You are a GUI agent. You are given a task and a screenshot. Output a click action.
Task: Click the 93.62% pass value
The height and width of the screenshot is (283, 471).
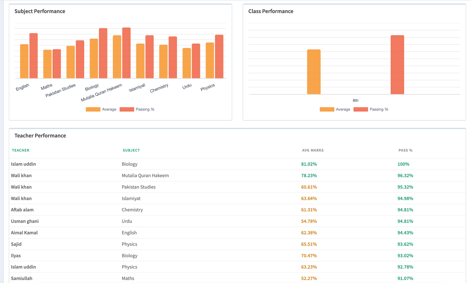coord(405,244)
